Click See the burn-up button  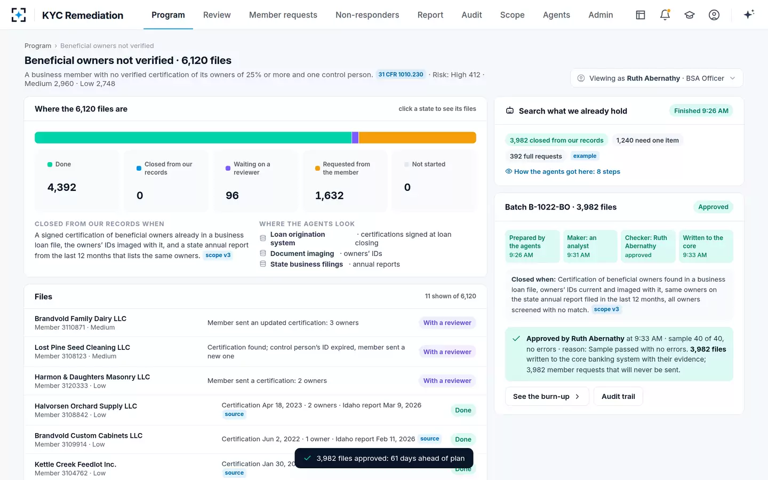[x=547, y=396]
